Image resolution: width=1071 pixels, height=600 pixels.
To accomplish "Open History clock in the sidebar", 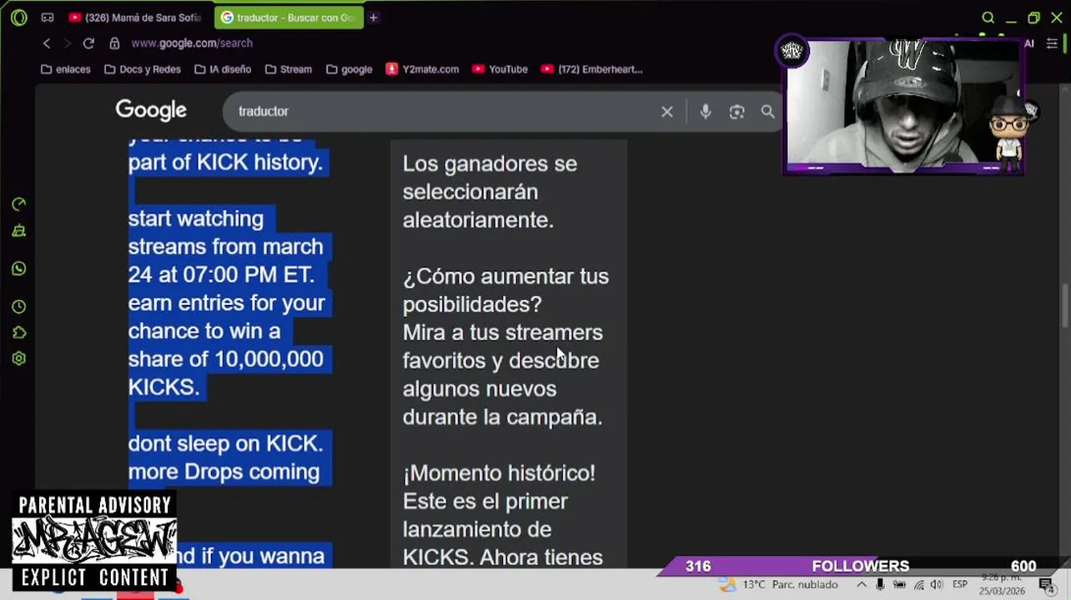I will coord(19,307).
